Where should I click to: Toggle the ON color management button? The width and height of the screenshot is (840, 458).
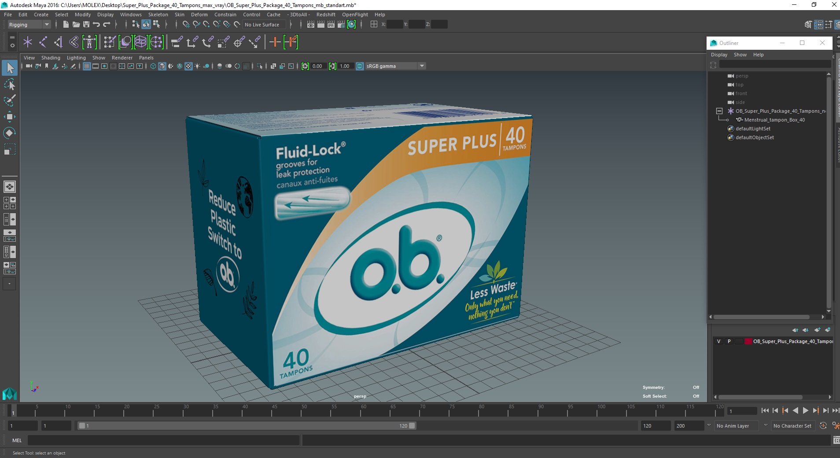tap(360, 66)
